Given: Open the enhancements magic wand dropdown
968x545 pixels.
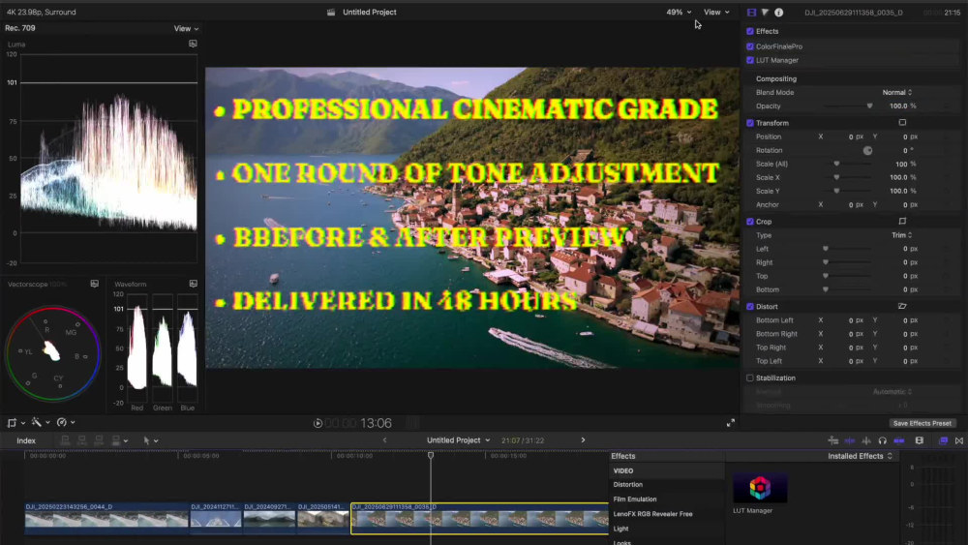Looking at the screenshot, I should 40,423.
